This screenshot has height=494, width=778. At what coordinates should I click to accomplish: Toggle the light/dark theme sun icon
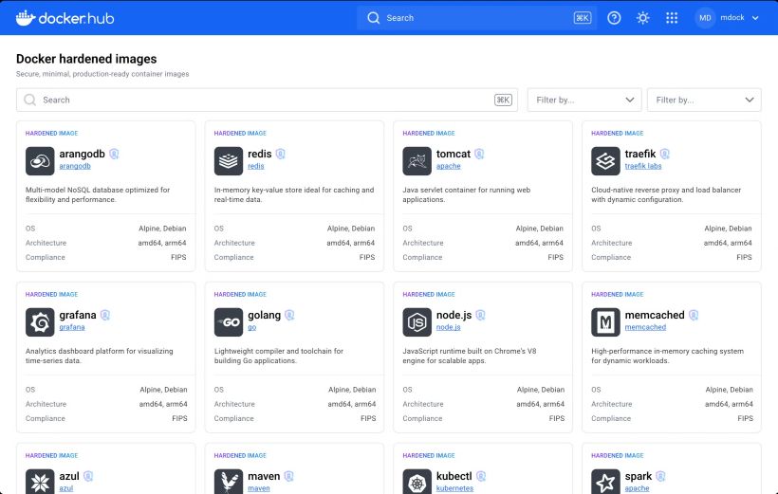(x=642, y=18)
